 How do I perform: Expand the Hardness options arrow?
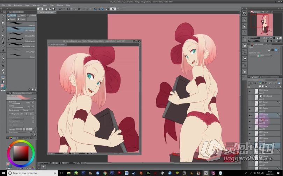33,129
